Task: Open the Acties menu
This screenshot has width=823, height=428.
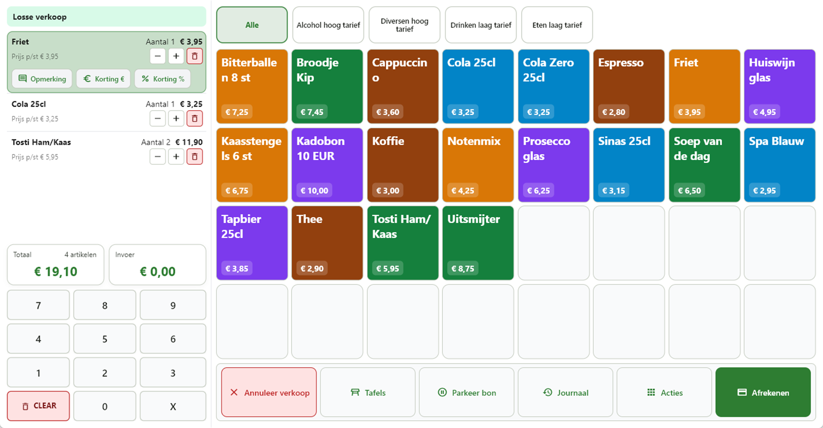Action: [x=664, y=392]
